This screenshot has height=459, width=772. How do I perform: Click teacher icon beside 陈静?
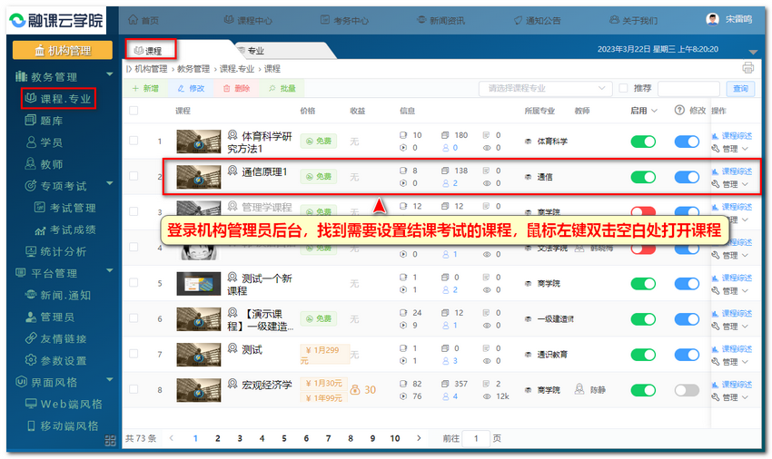coord(580,389)
